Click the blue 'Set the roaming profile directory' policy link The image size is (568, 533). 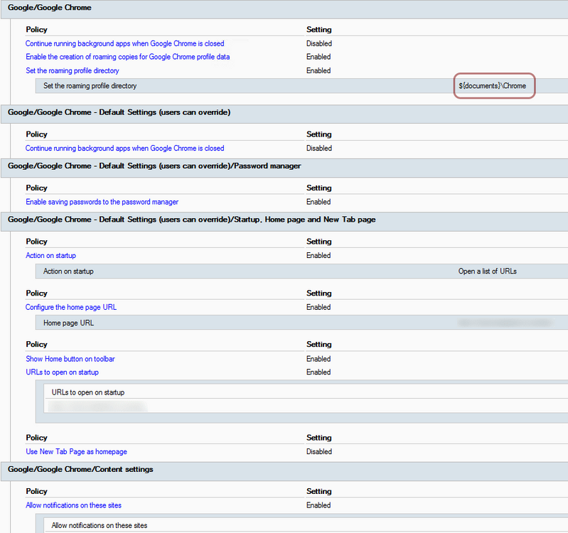point(72,70)
